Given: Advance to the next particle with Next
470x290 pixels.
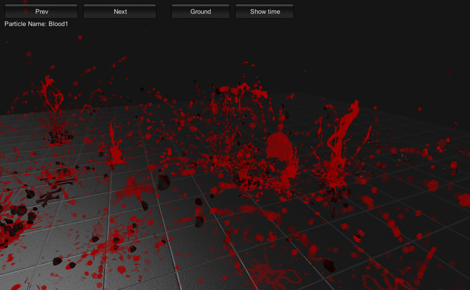Looking at the screenshot, I should (x=120, y=11).
